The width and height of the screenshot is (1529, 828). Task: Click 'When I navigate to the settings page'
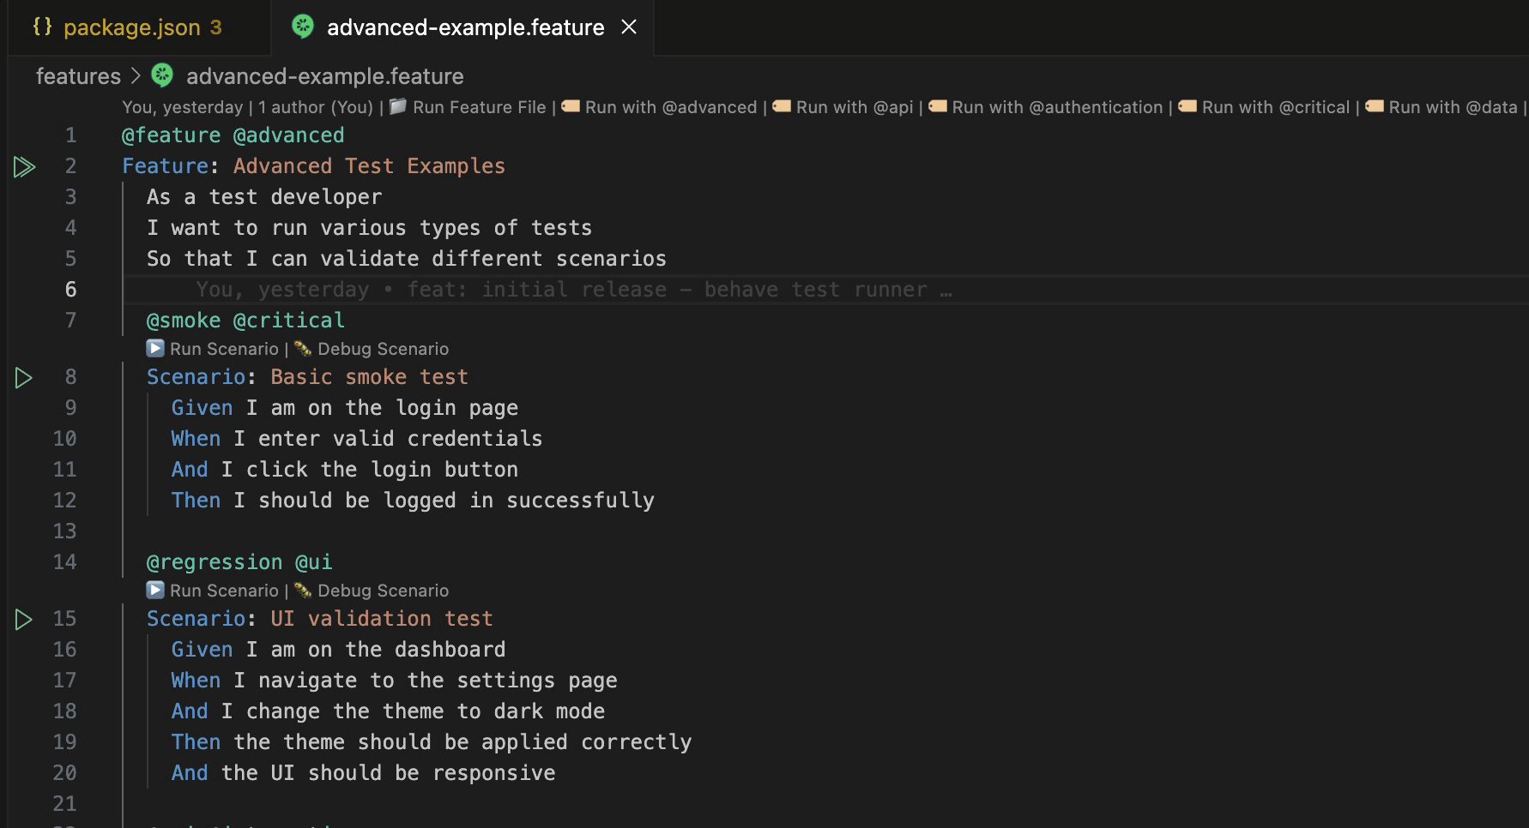[395, 681]
